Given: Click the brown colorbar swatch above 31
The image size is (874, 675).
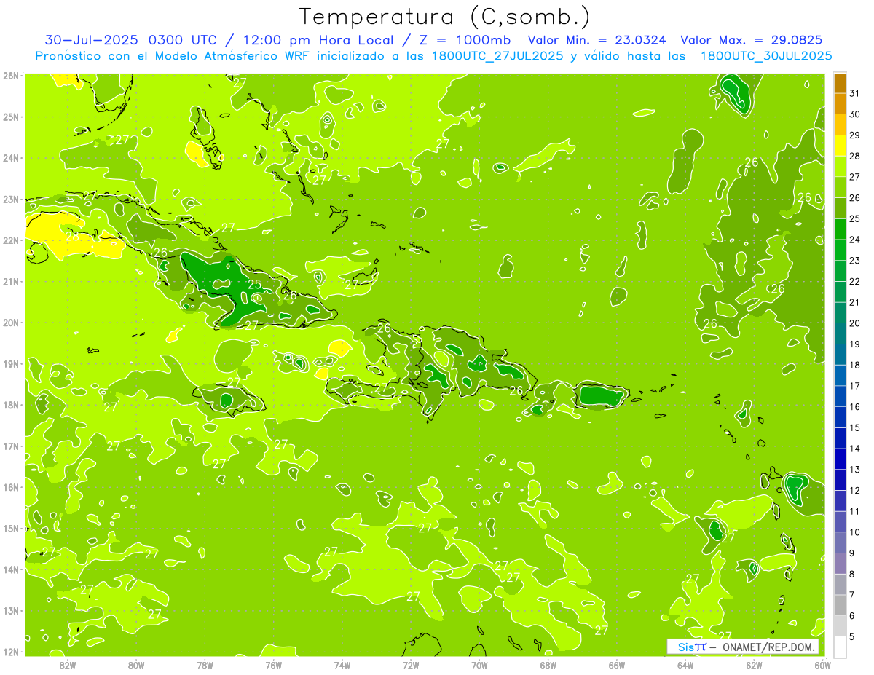Looking at the screenshot, I should (840, 83).
